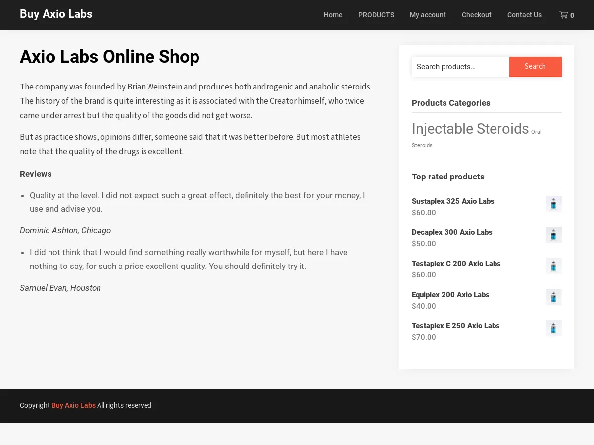The image size is (594, 445).
Task: Click Decaplex 300 product thumbnail image
Action: point(553,235)
